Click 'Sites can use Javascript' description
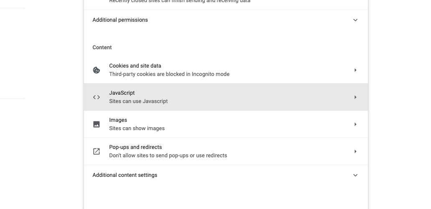The width and height of the screenshot is (431, 209). [138, 101]
